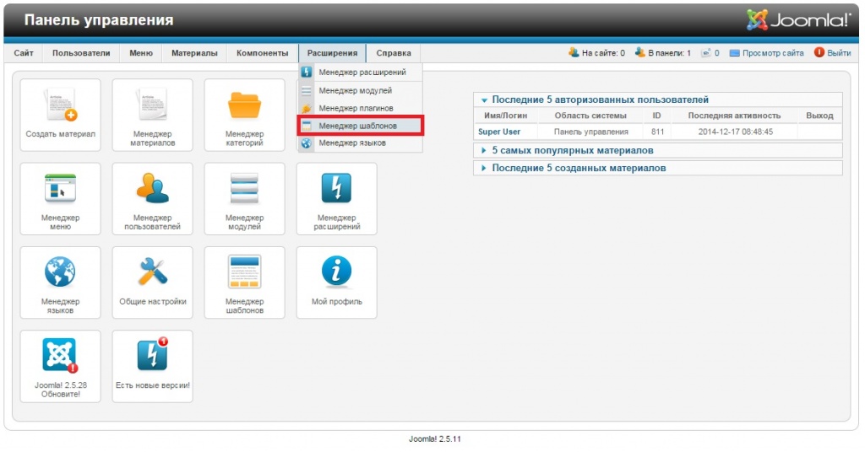Open the Super User link in users table
Viewport: 865px width, 452px height.
[x=499, y=132]
